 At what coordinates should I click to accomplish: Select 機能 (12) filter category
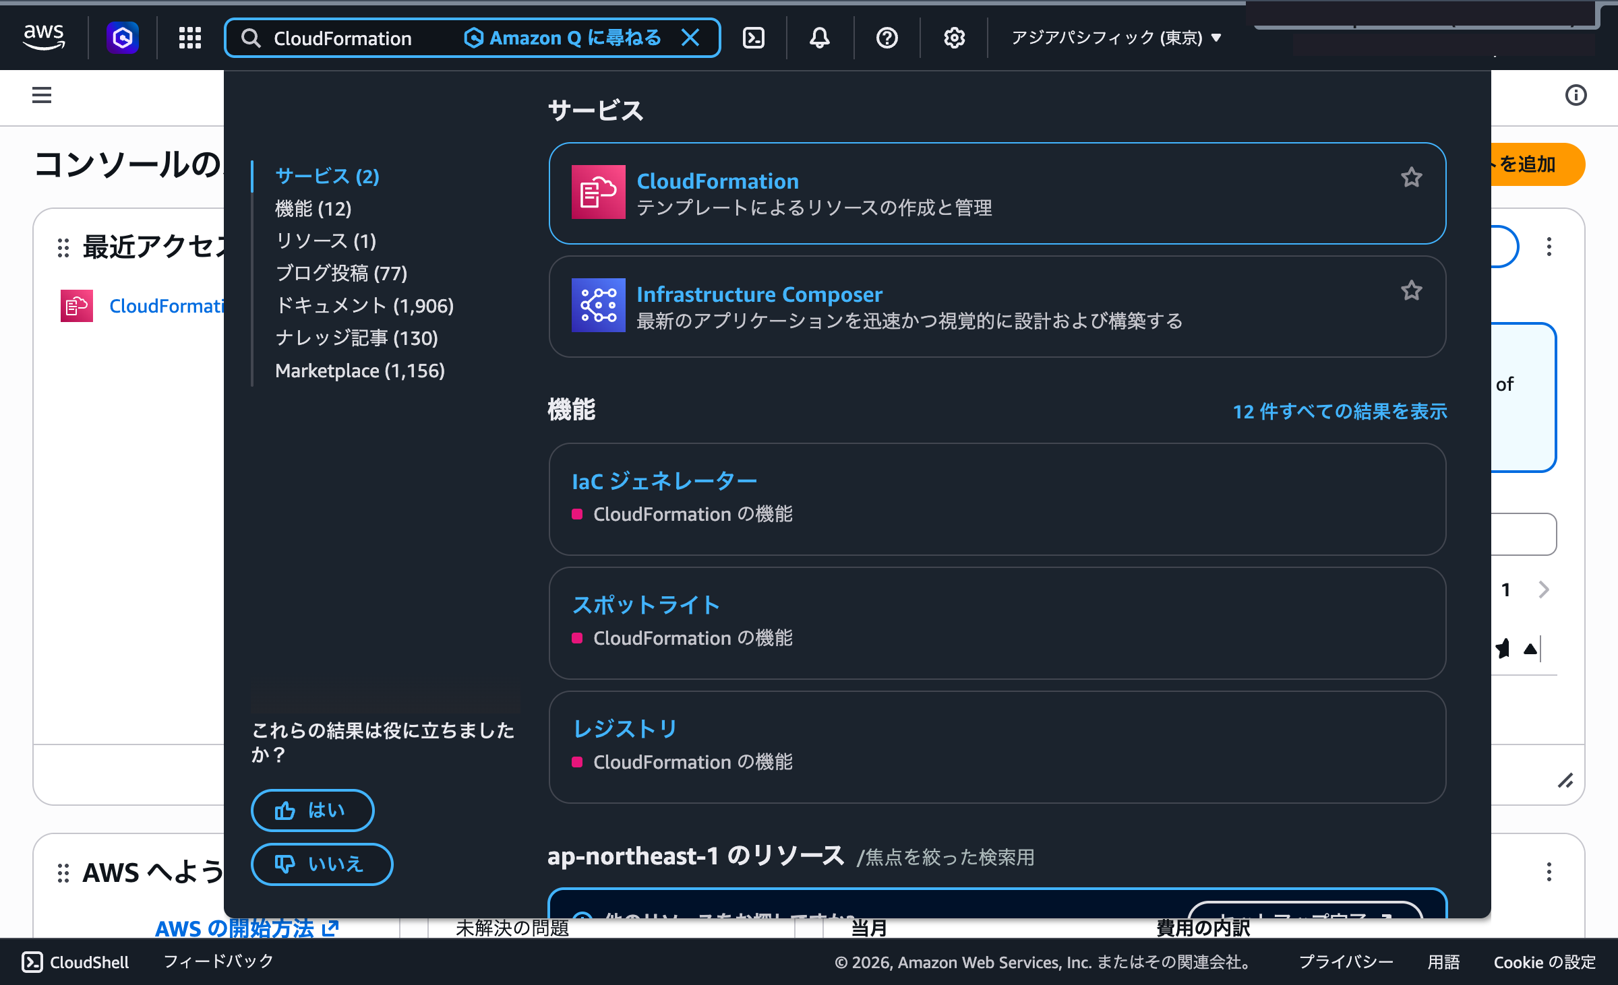(x=313, y=209)
